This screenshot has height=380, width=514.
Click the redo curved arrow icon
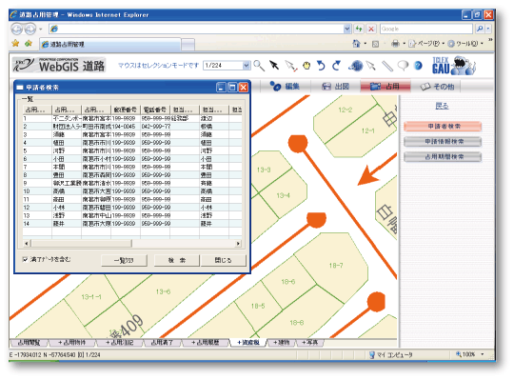(x=336, y=66)
